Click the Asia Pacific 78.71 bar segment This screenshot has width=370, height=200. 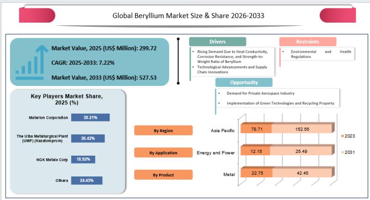255,131
